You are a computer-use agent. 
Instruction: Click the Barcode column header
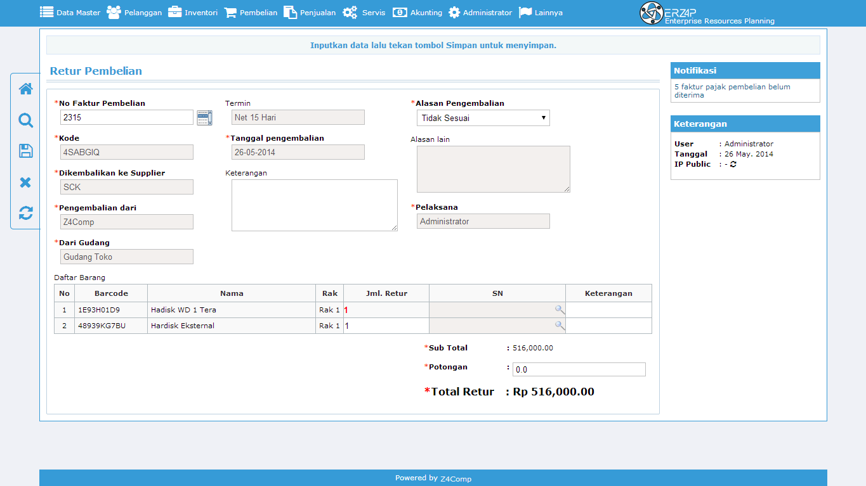(x=111, y=293)
